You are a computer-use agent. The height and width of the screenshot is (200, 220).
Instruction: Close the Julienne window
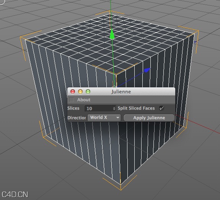coord(73,92)
